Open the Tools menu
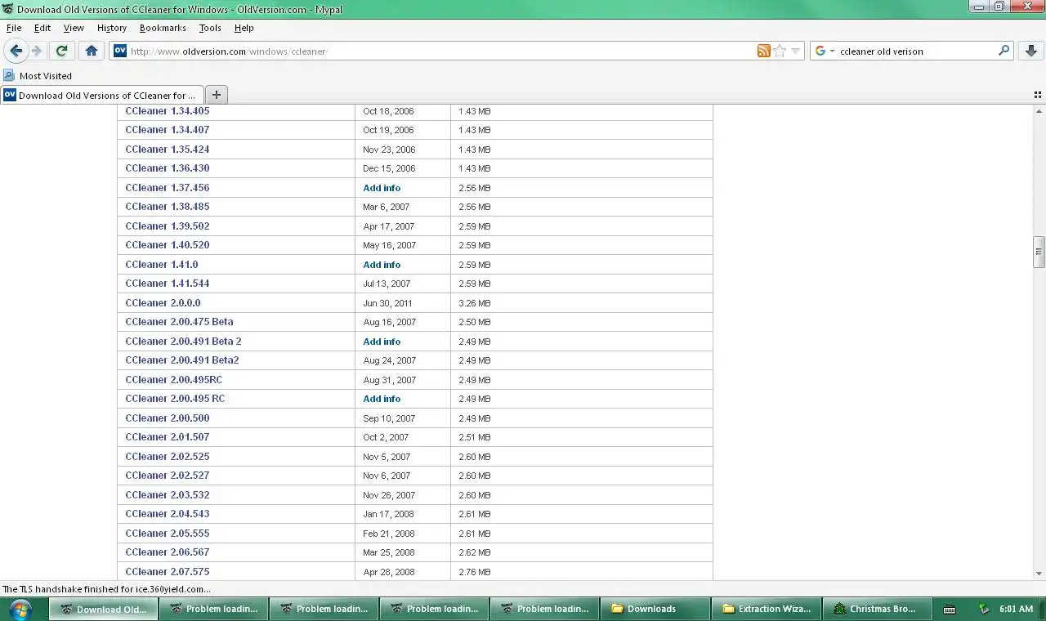This screenshot has height=621, width=1046. tap(210, 28)
